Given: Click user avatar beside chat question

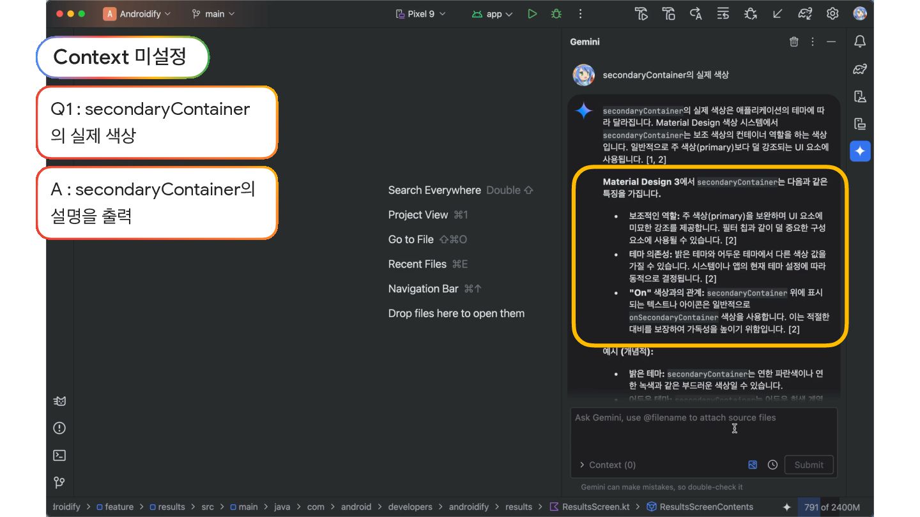Looking at the screenshot, I should 584,75.
